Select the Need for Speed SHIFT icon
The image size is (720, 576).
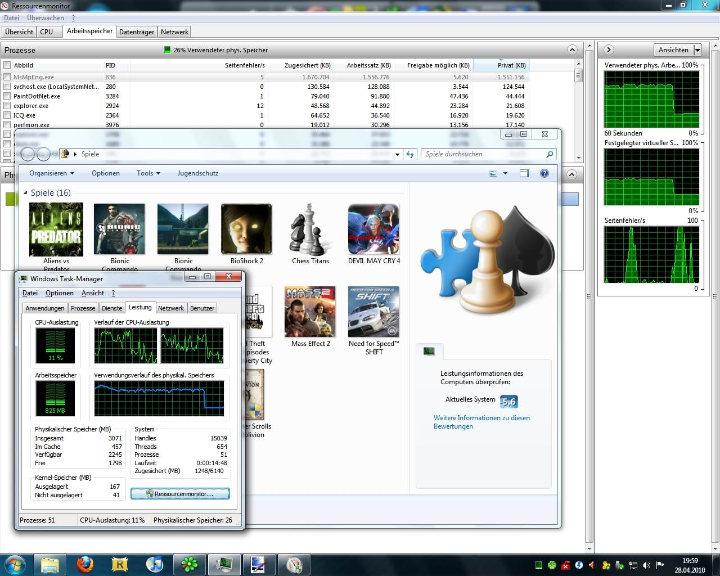(x=373, y=312)
